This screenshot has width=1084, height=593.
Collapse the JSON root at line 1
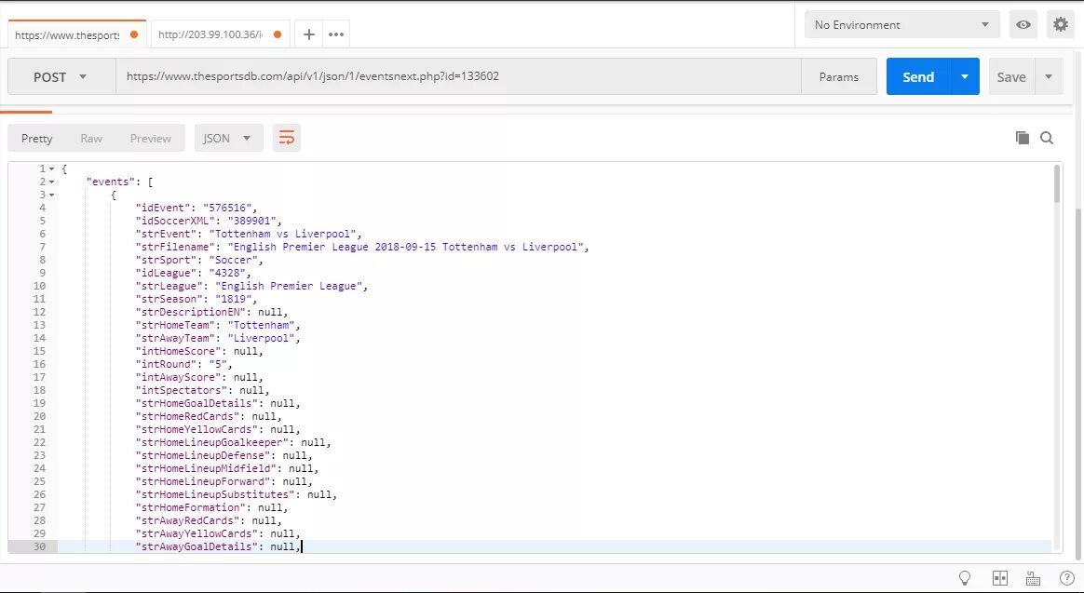pyautogui.click(x=51, y=168)
